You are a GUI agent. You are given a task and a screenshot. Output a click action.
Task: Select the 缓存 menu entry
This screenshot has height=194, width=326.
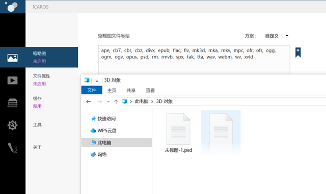pos(37,98)
